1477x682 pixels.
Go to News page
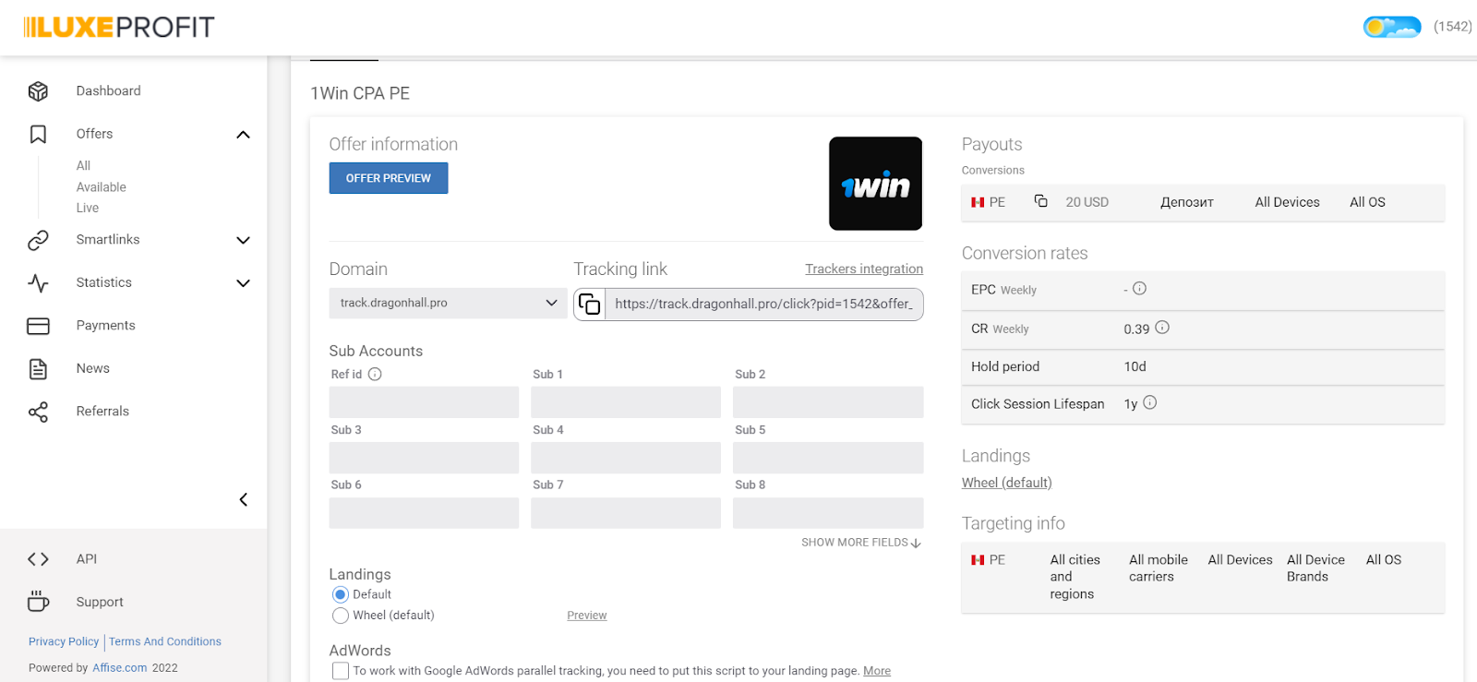click(93, 368)
